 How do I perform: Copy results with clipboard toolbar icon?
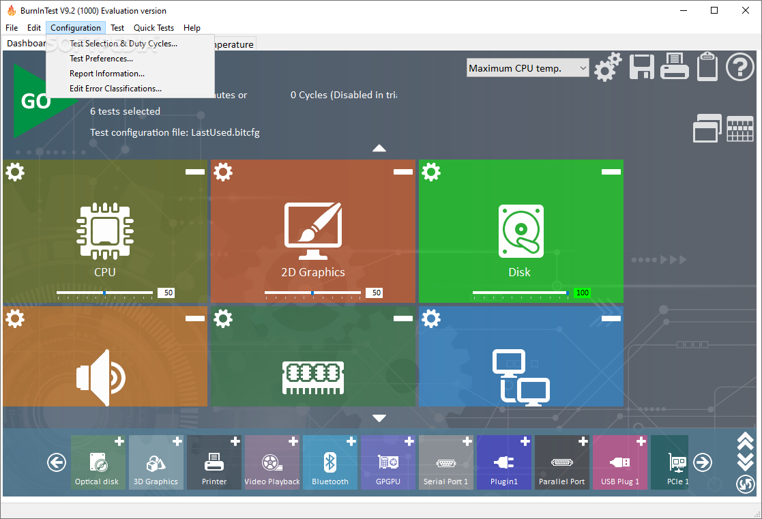707,66
